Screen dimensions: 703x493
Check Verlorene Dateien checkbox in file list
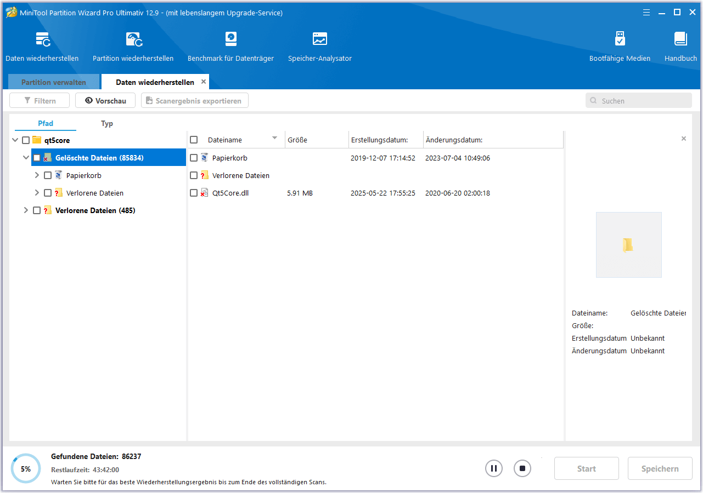[x=194, y=175]
